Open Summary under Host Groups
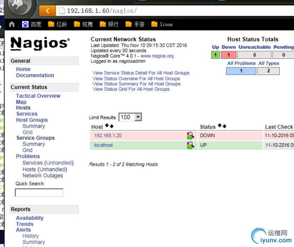This screenshot has width=294, height=247. pos(34,126)
